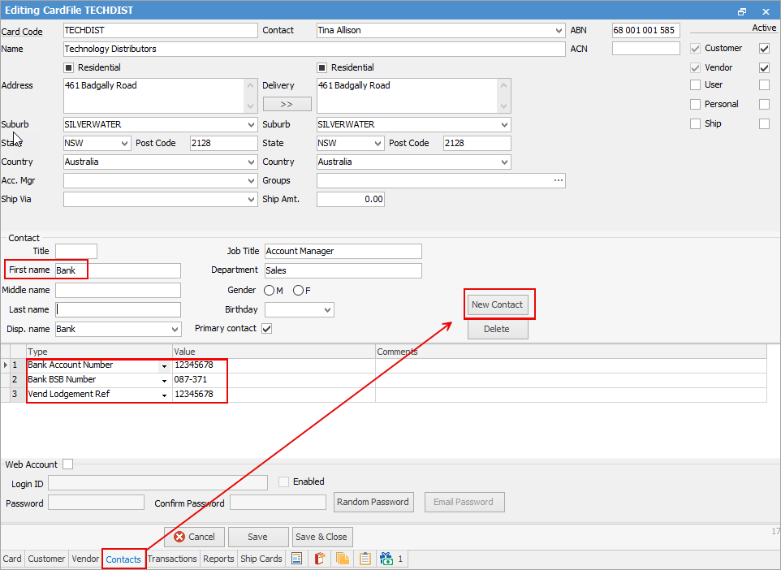
Task: Click the Login ID field
Action: pos(157,483)
